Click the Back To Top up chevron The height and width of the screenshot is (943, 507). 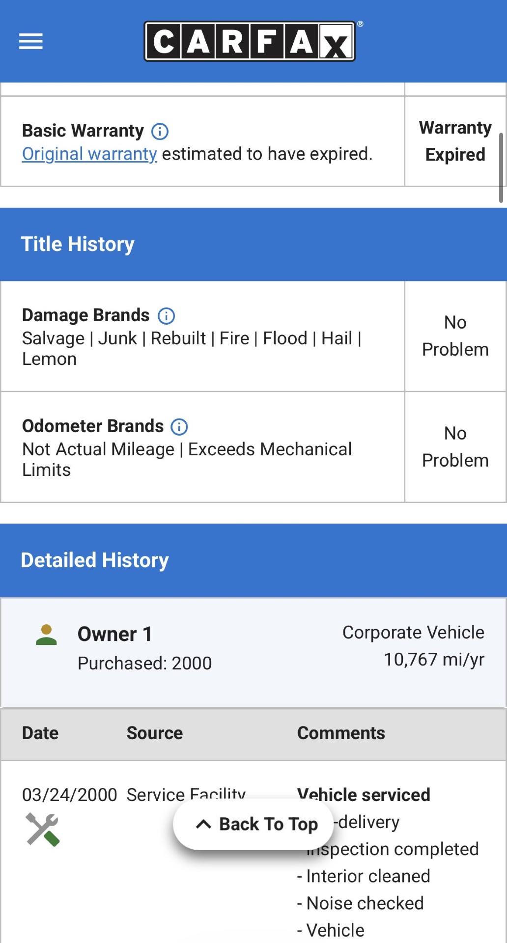tap(203, 824)
